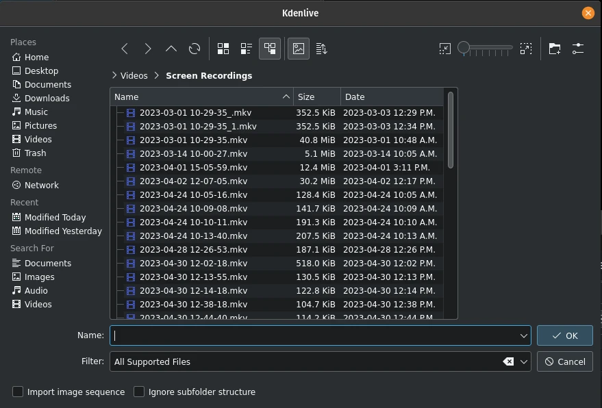Expand chevron before Videos breadcrumb
This screenshot has width=602, height=408.
click(114, 75)
